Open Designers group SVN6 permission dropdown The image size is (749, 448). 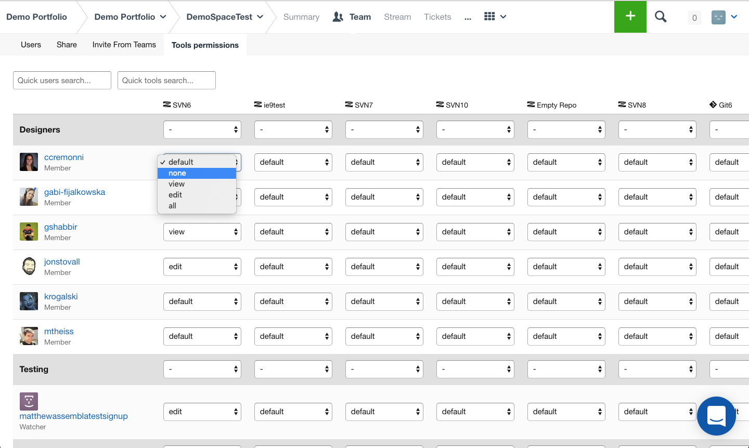pyautogui.click(x=202, y=129)
